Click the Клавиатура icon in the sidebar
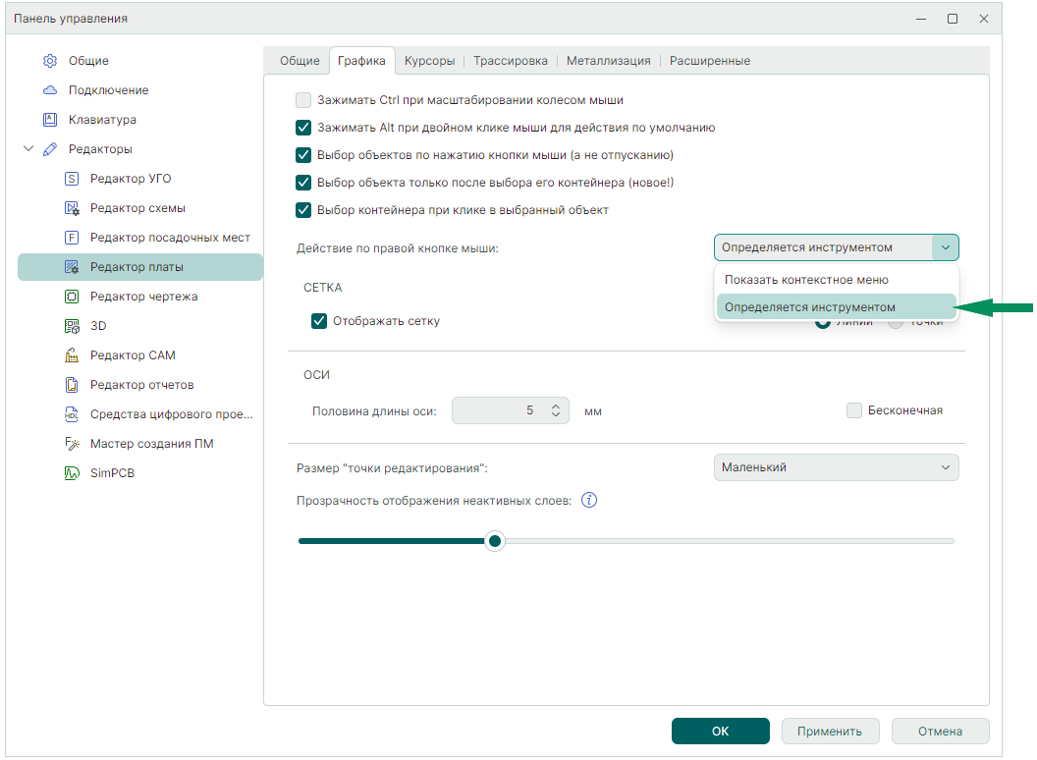The width and height of the screenshot is (1037, 760). (50, 120)
